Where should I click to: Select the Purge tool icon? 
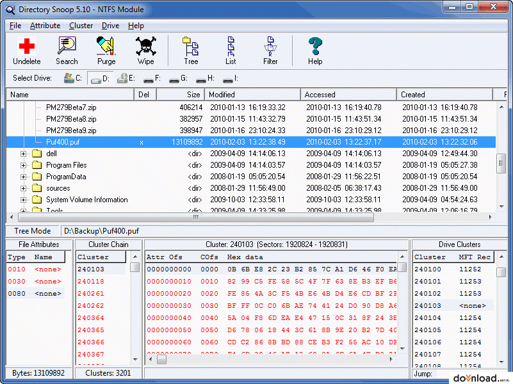(x=106, y=45)
